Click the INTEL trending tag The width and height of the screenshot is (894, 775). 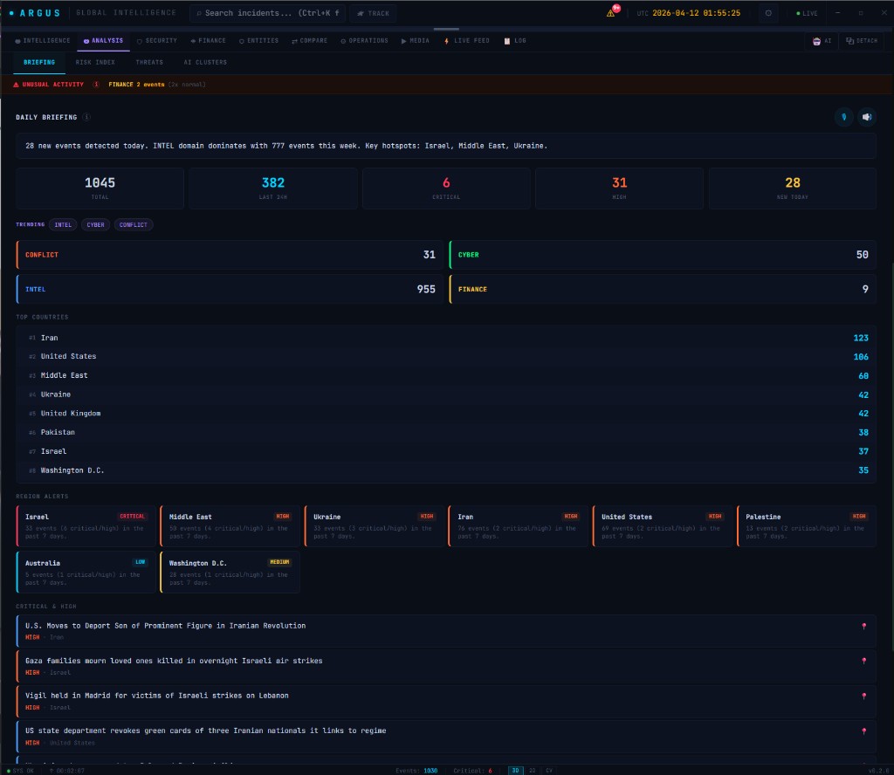tap(63, 225)
